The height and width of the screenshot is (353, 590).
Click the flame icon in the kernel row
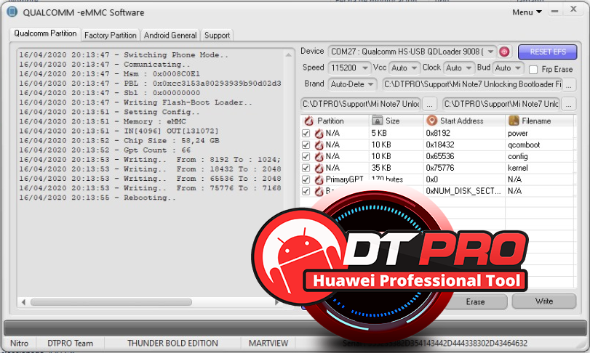[319, 169]
